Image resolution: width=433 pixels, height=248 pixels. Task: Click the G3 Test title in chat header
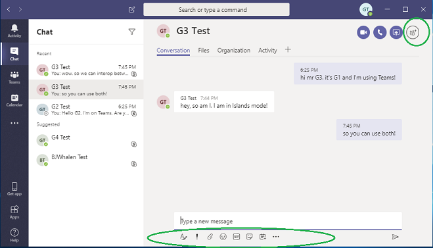[x=193, y=31]
